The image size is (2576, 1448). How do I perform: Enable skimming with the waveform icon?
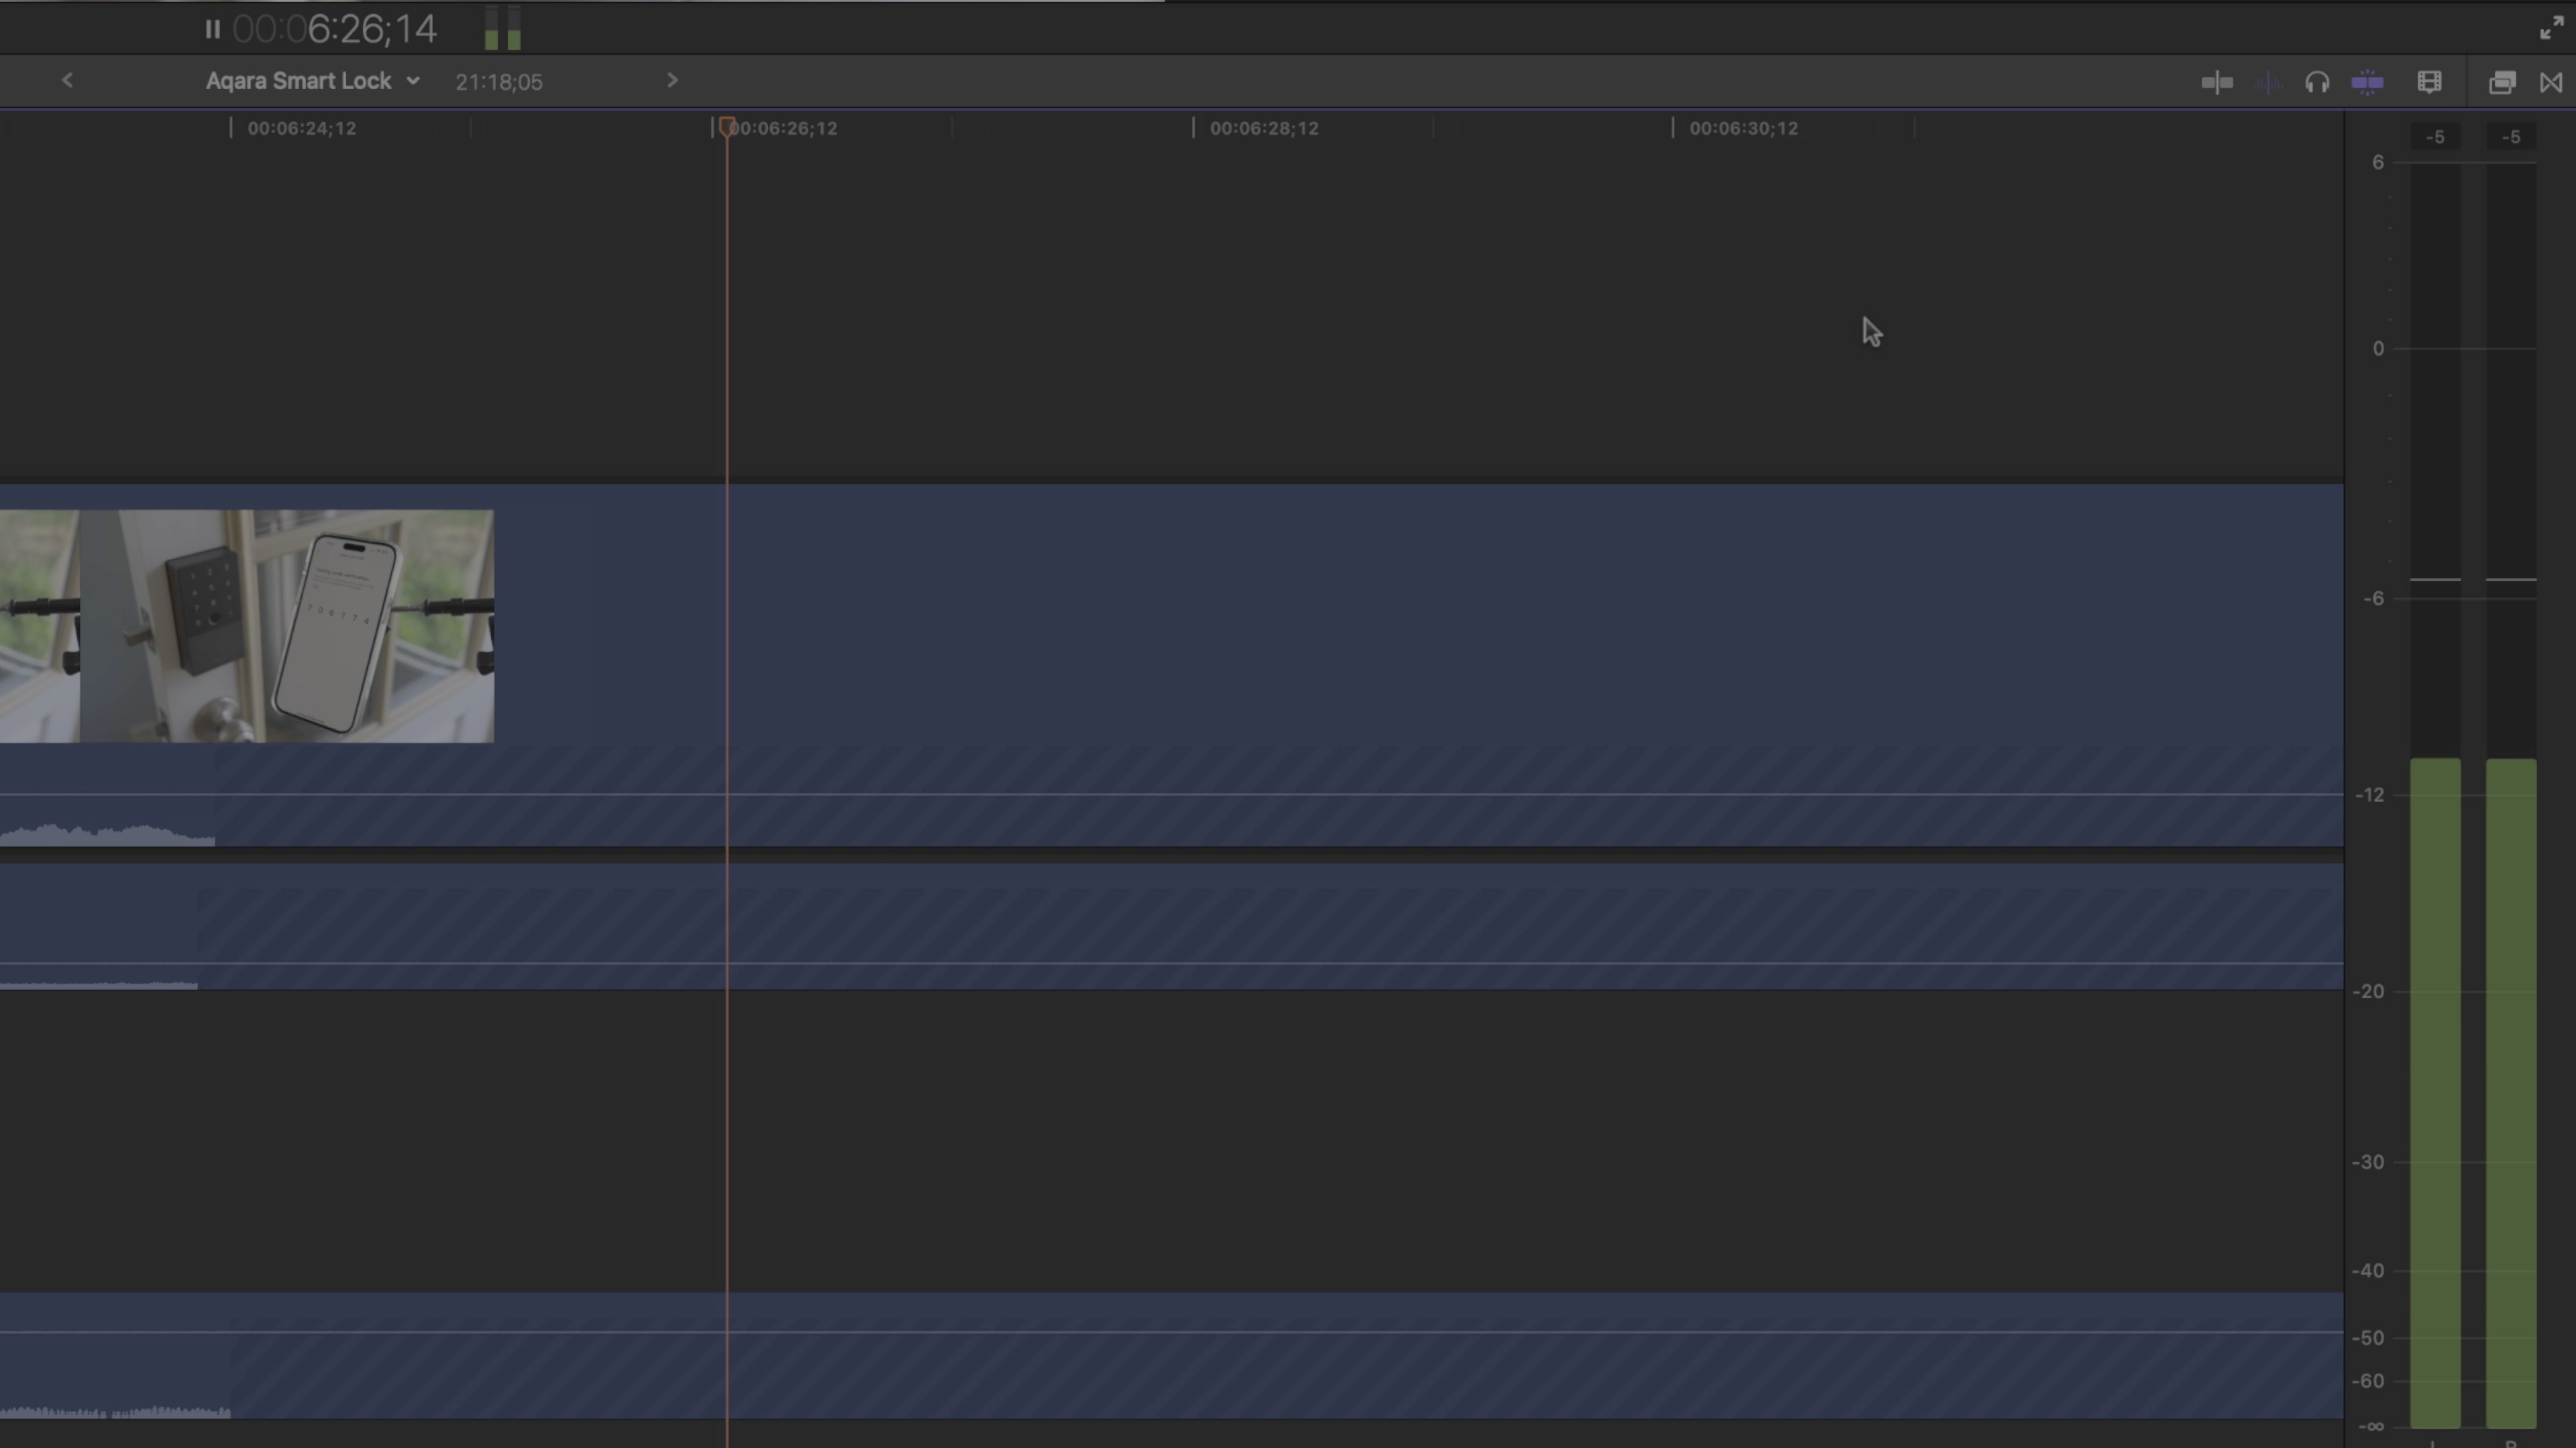click(2267, 82)
